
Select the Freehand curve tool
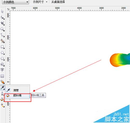coord(2,35)
